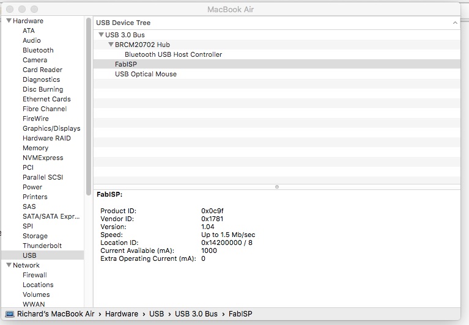Click the Extra Operating Current label
The width and height of the screenshot is (469, 325).
click(148, 258)
